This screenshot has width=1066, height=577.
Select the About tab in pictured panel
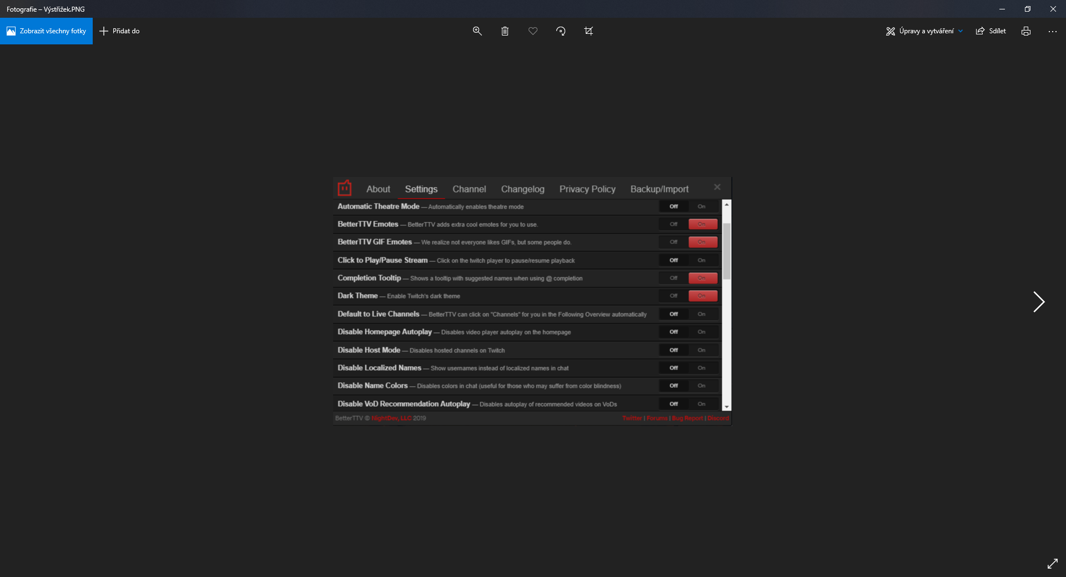pyautogui.click(x=378, y=189)
